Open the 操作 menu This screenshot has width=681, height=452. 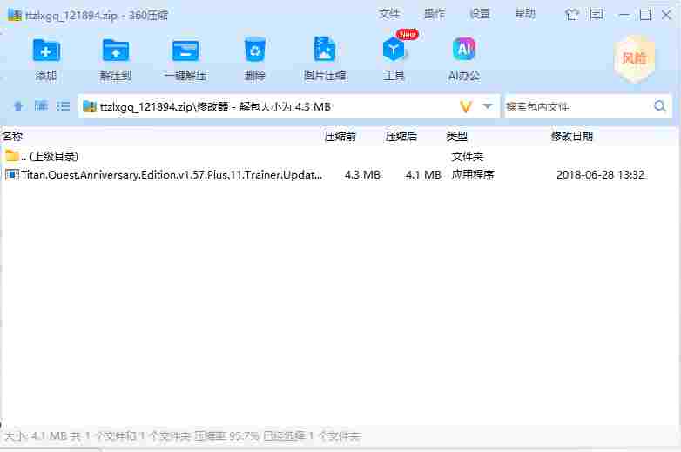pyautogui.click(x=435, y=14)
